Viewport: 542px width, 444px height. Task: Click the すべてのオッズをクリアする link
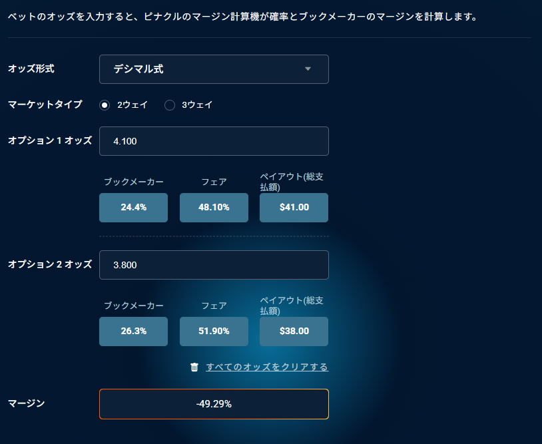pyautogui.click(x=267, y=367)
